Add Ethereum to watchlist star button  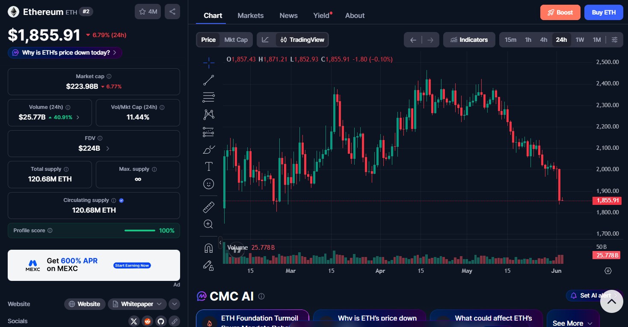(148, 12)
